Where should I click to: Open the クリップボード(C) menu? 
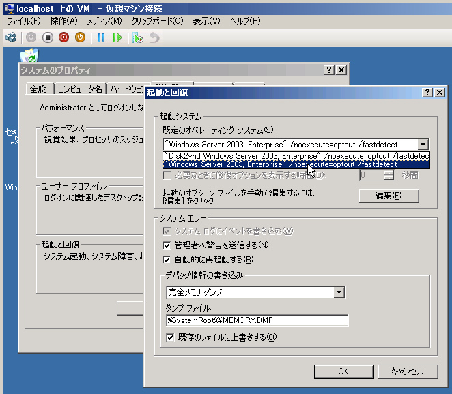tap(158, 21)
